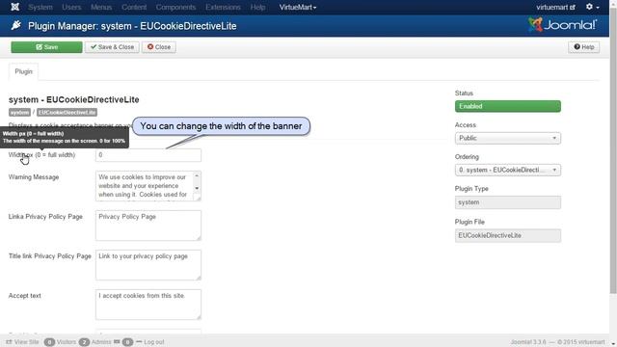
Task: Click the green Save button
Action: click(x=46, y=47)
